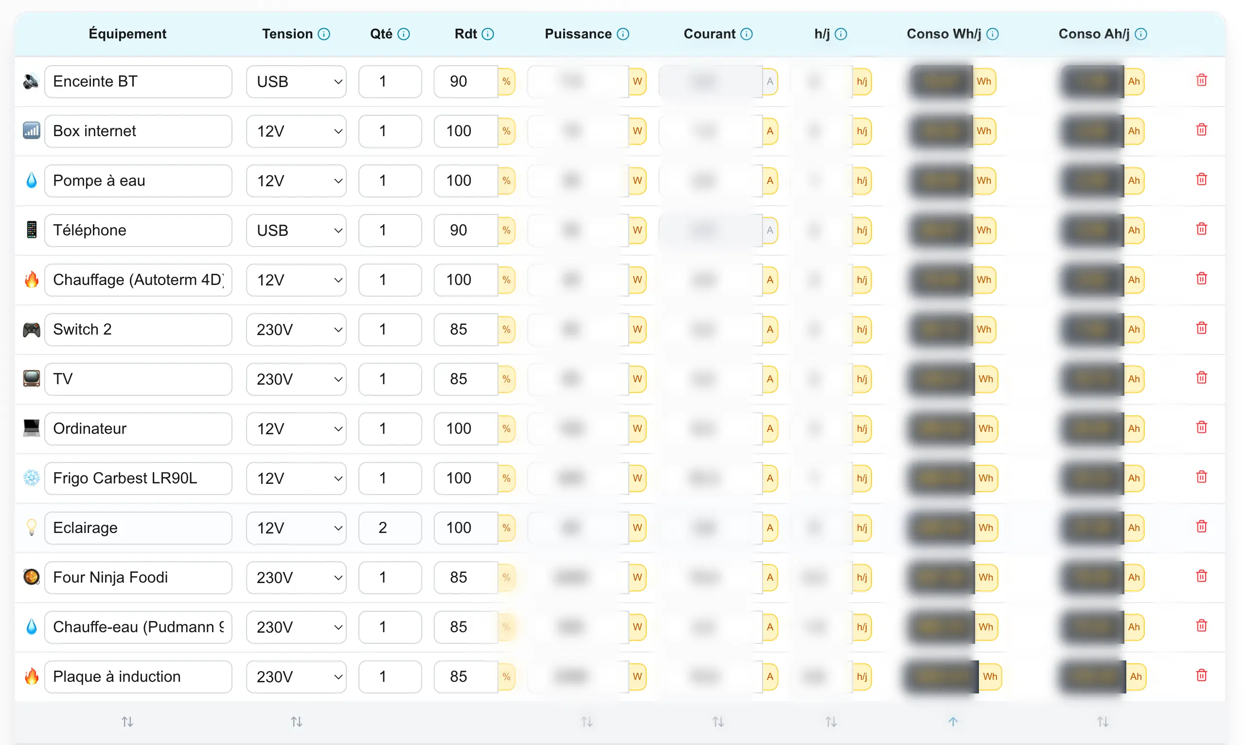Open info tooltip for Puissance column
The width and height of the screenshot is (1244, 745).
pos(623,34)
